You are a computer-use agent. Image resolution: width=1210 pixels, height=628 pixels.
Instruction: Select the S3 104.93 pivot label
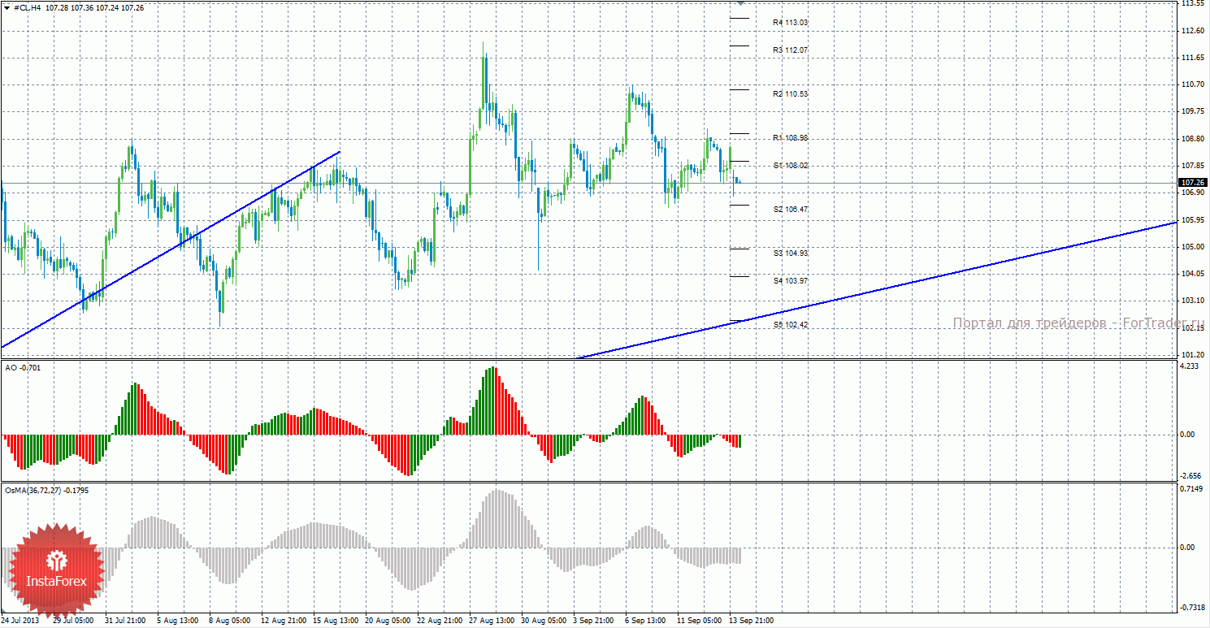pos(791,253)
